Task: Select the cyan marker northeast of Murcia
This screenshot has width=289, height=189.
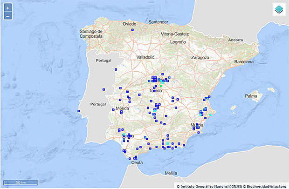Action: click(x=210, y=115)
